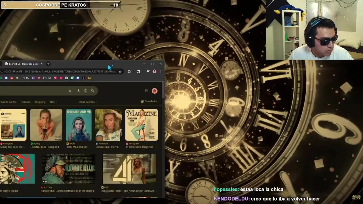Viewport: 363px width, 204px height.
Task: Open 'BONNIE BLU - song and...' result title
Action: (x=45, y=147)
